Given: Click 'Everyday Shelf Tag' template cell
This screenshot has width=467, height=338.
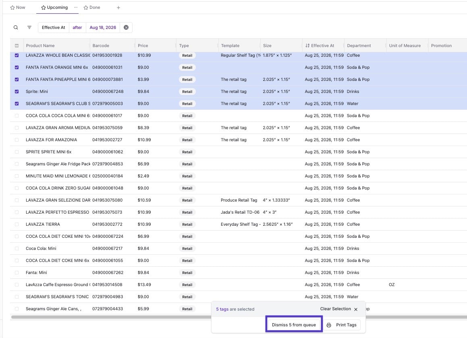Looking at the screenshot, I should [241, 225].
